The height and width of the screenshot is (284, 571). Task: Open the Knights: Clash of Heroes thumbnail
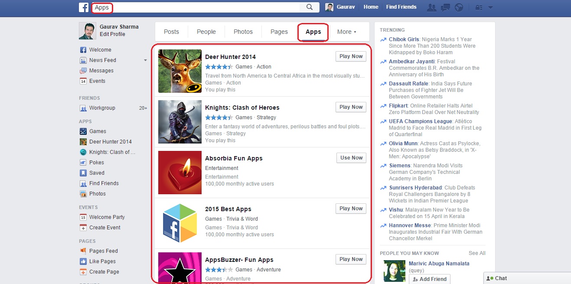(x=180, y=122)
